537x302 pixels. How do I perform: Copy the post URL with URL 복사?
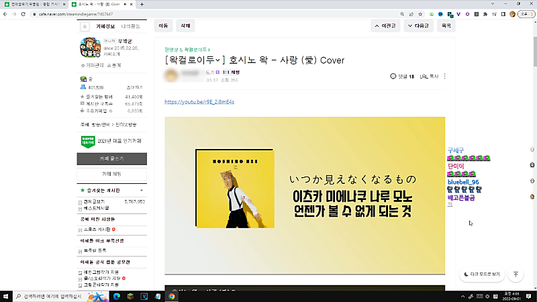click(429, 77)
